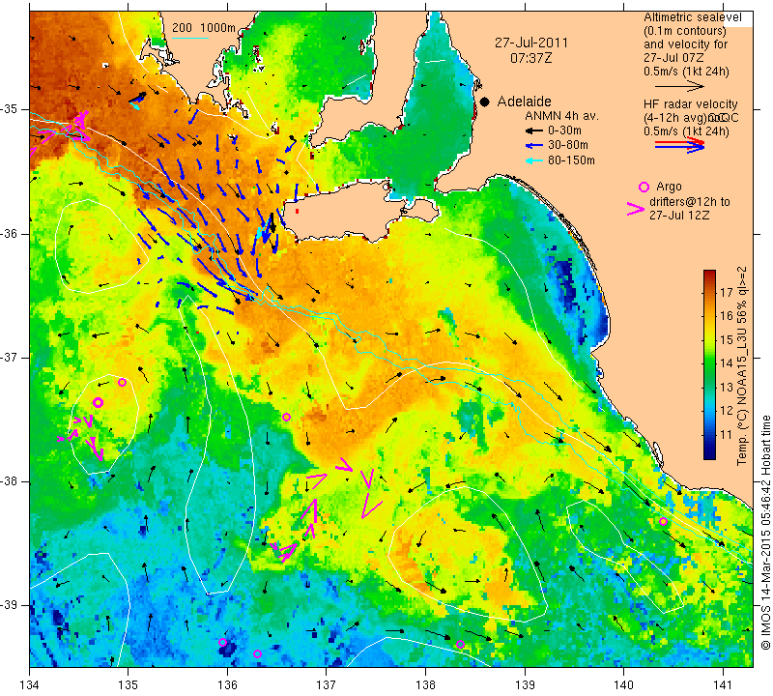The height and width of the screenshot is (696, 773).
Task: Click the latitude axis label -36
Action: coord(9,233)
